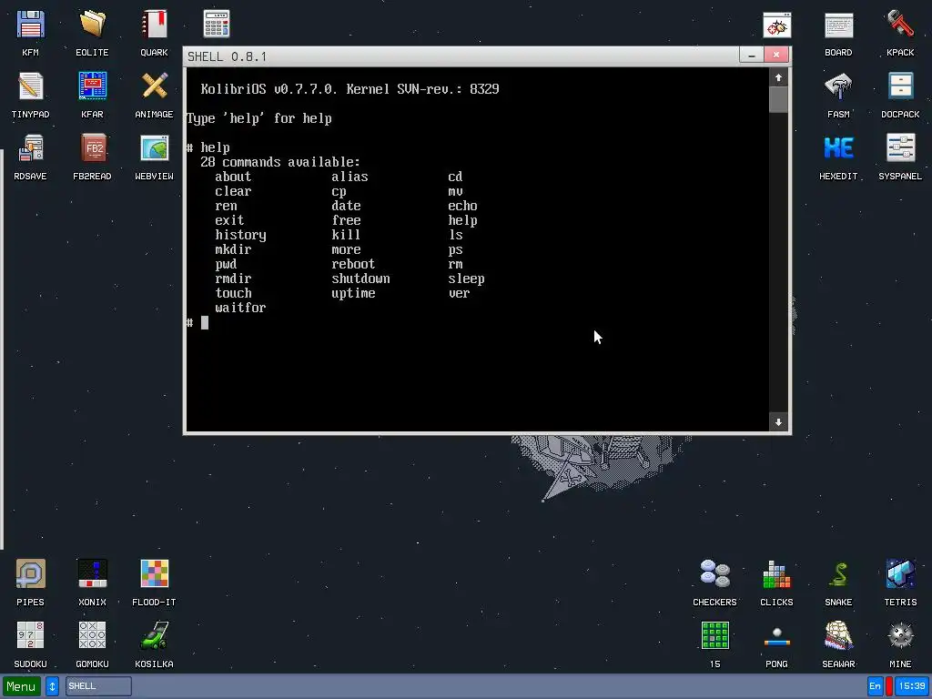
Task: Click the 'history' command text
Action: pos(240,236)
